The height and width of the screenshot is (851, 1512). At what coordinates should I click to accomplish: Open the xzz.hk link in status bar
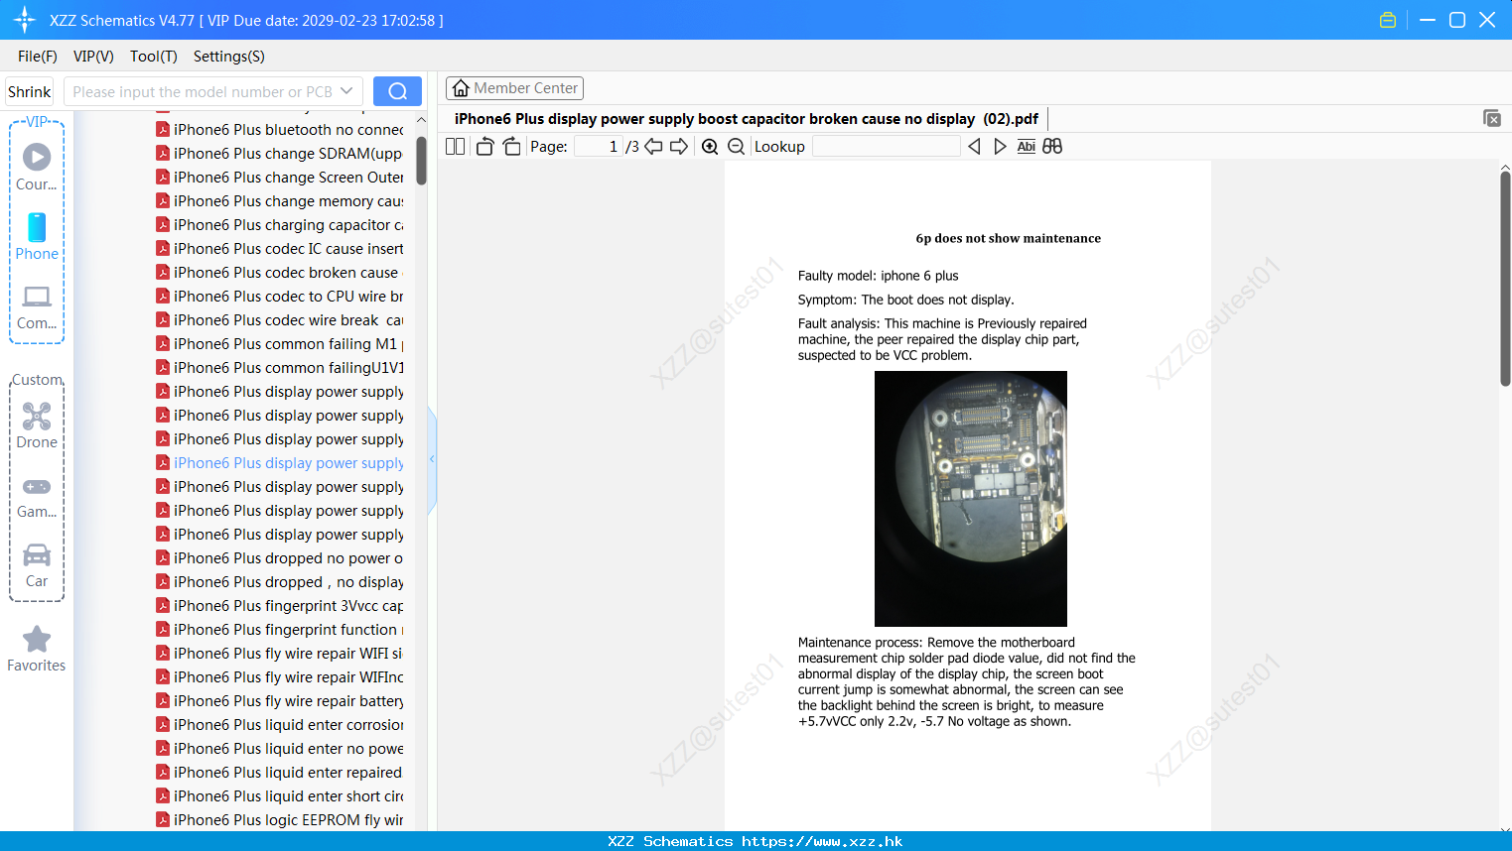822,841
